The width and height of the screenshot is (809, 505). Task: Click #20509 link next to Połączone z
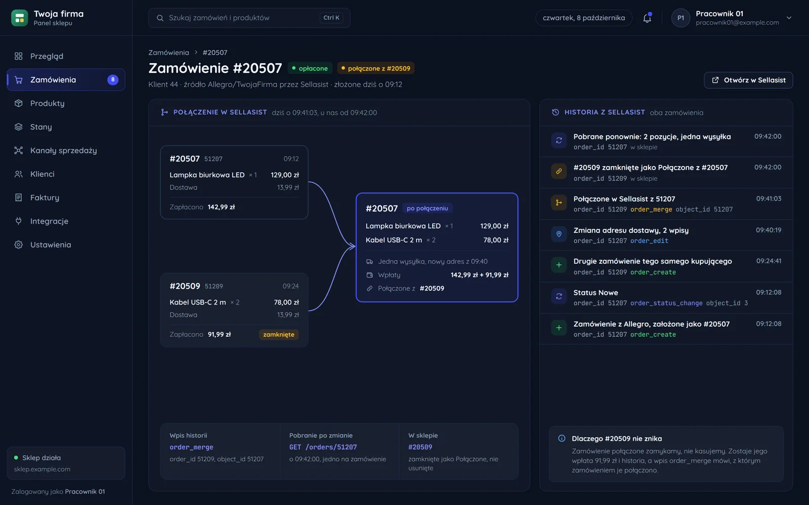click(x=432, y=288)
